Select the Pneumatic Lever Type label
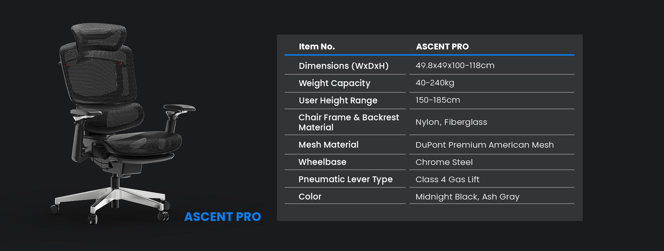This screenshot has height=251, width=664. 345,179
